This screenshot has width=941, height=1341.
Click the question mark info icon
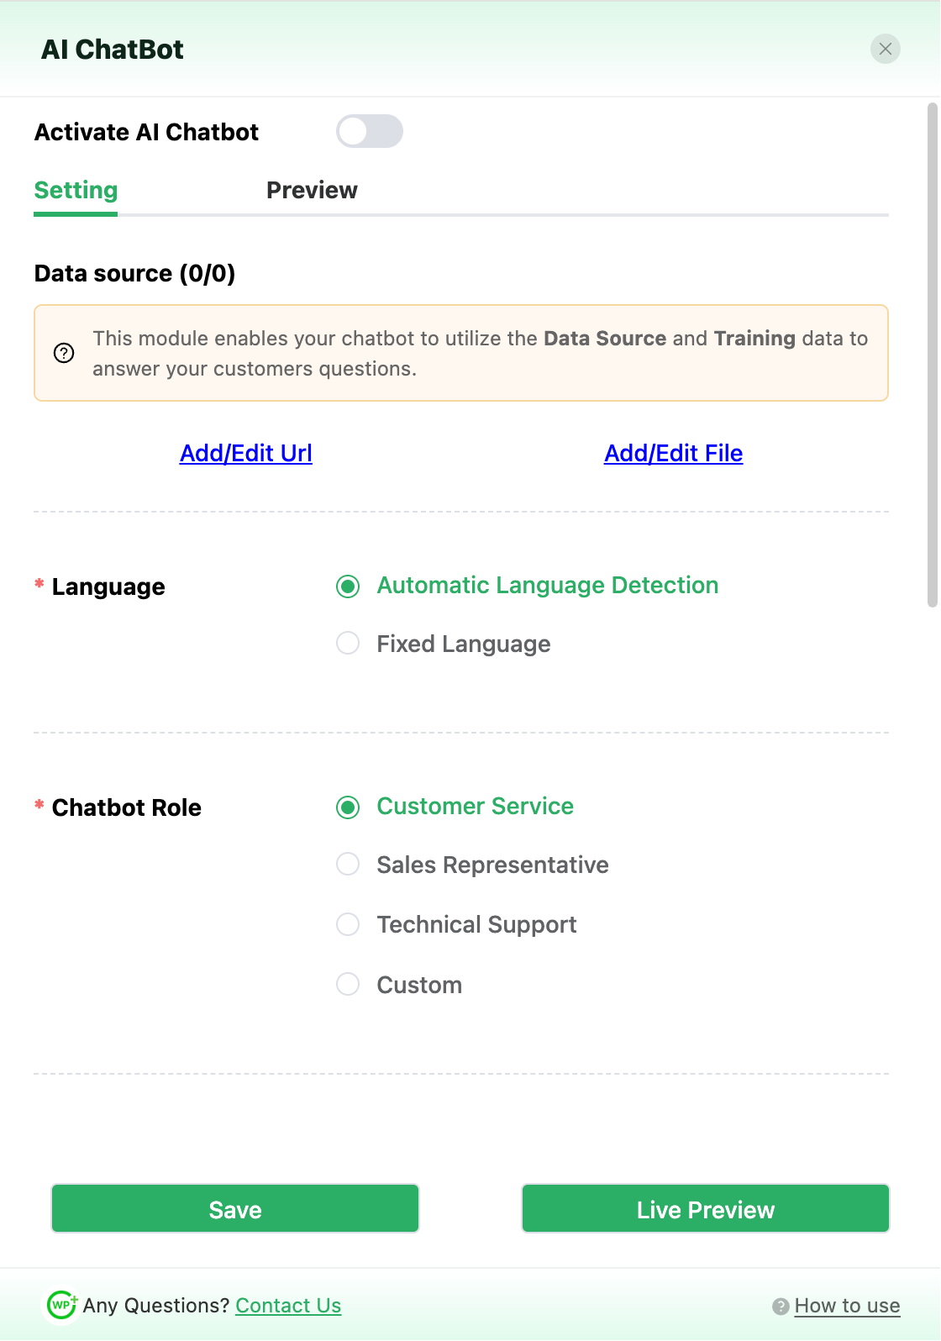click(x=64, y=353)
